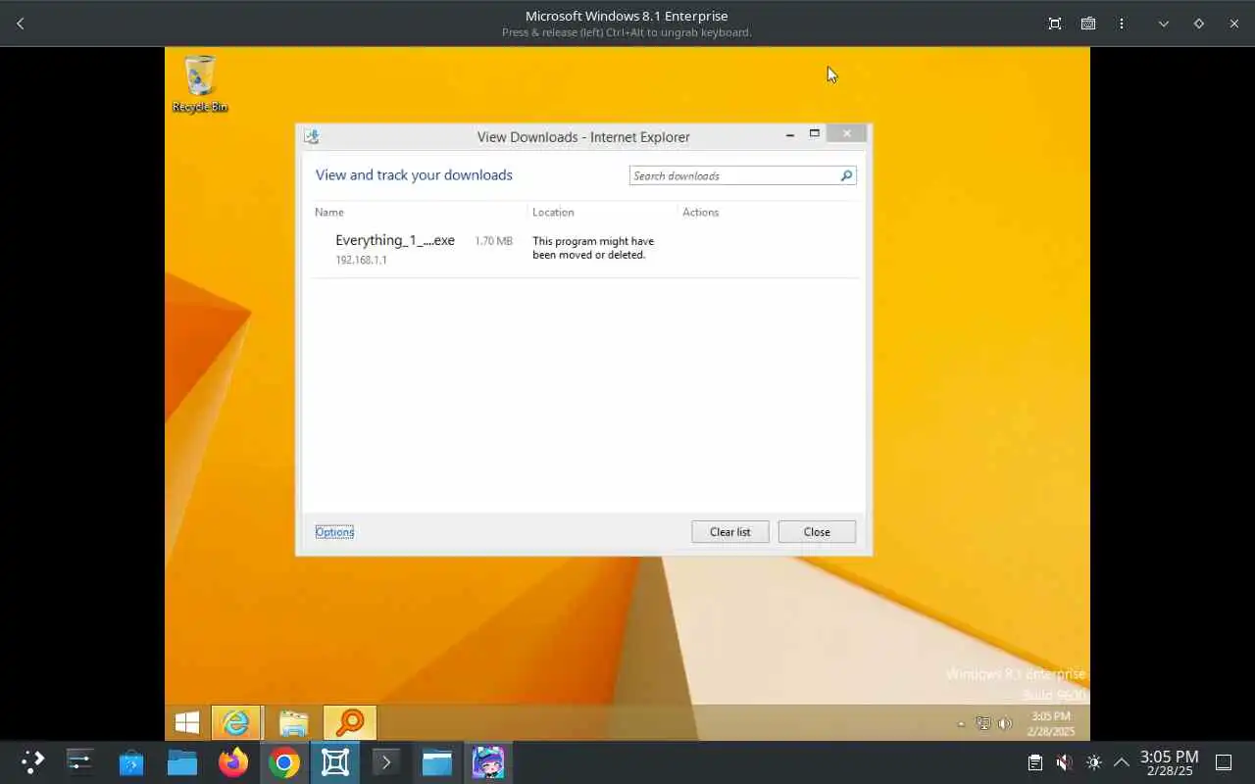1255x784 pixels.
Task: Click the show desktop icon on host panel
Action: click(1224, 762)
